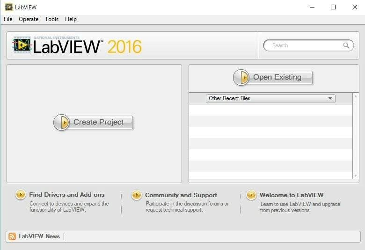Open the File menu

8,19
